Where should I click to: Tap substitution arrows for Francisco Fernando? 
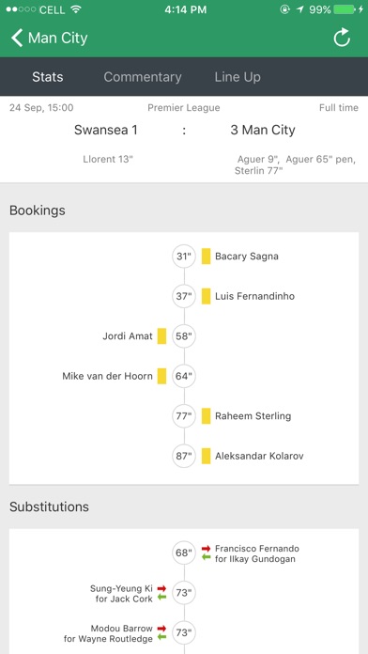tap(206, 553)
